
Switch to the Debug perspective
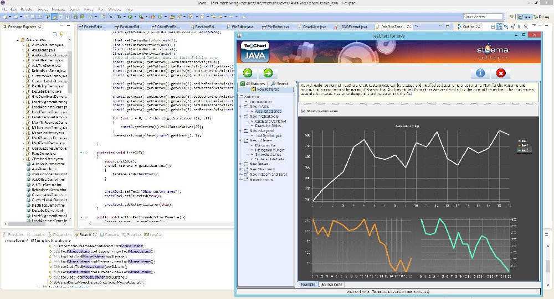pos(541,17)
